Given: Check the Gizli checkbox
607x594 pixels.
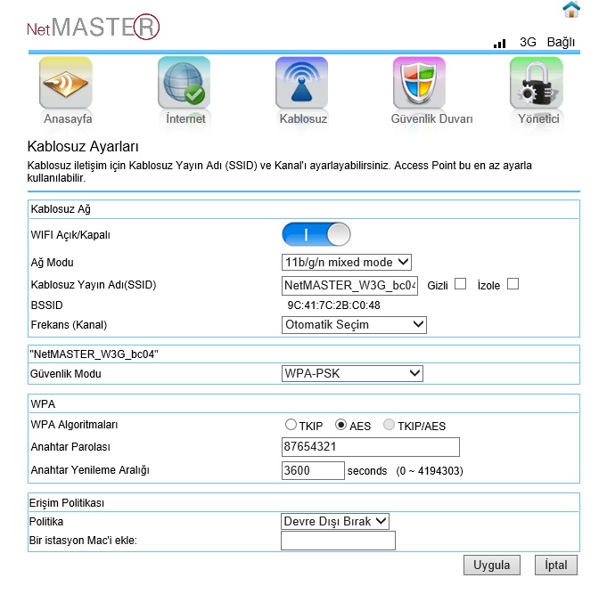Looking at the screenshot, I should 460,284.
